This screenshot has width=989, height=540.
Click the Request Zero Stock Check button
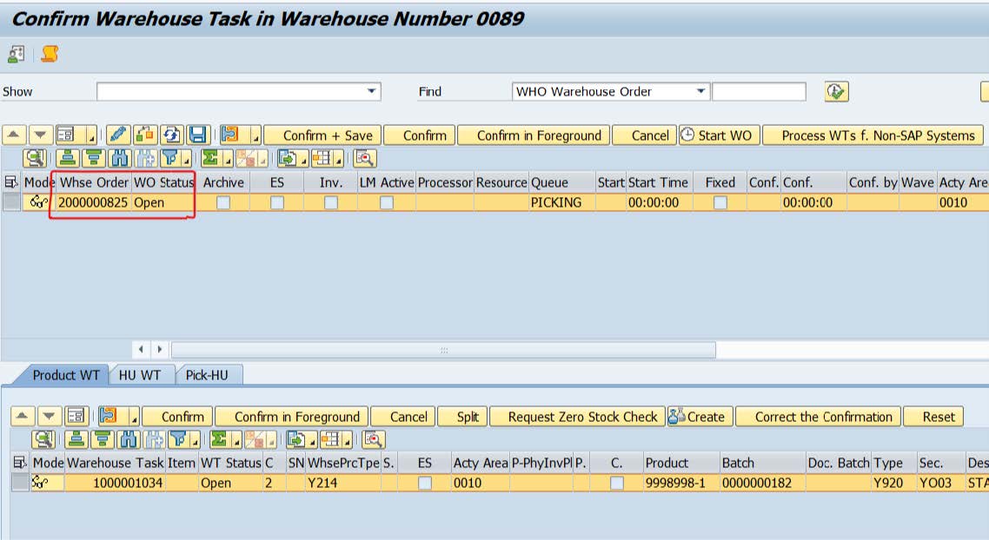(576, 417)
